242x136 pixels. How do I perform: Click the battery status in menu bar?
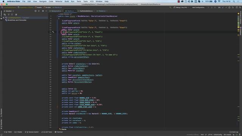[x=209, y=2]
